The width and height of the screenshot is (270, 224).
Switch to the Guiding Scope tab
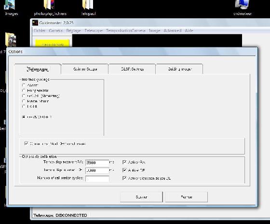point(85,69)
